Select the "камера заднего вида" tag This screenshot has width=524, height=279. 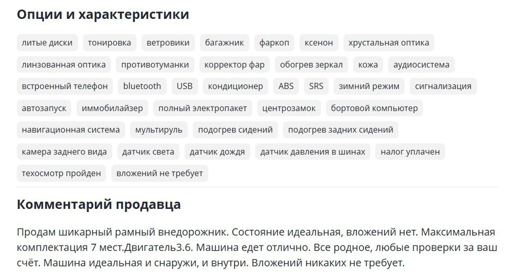[x=64, y=152]
